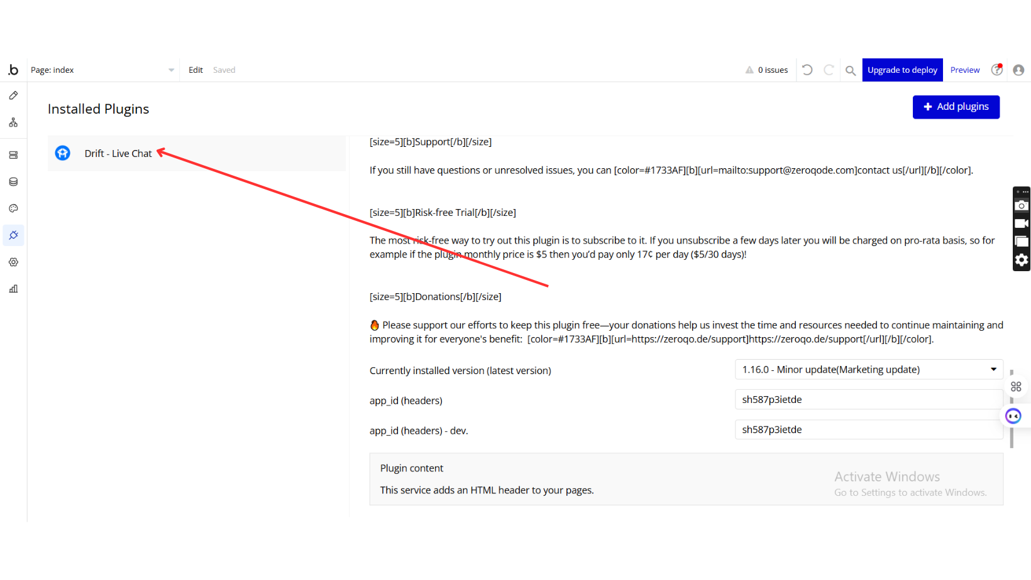Open the Settings gear icon in left sidebar
Image resolution: width=1031 pixels, height=580 pixels.
[x=13, y=262]
